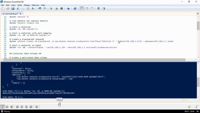Viewport: 200px width, 113px height.
Task: Click the Stop Operation square icon
Action: click(x=62, y=8)
